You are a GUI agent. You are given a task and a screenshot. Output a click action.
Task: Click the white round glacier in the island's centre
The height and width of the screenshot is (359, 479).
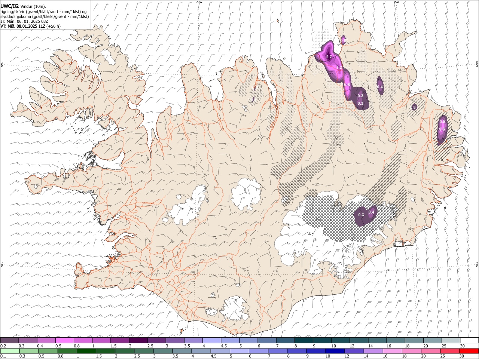pos(246,194)
